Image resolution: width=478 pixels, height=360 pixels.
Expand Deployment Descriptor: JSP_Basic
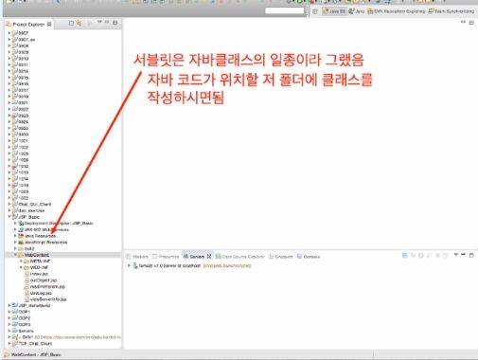click(x=15, y=223)
